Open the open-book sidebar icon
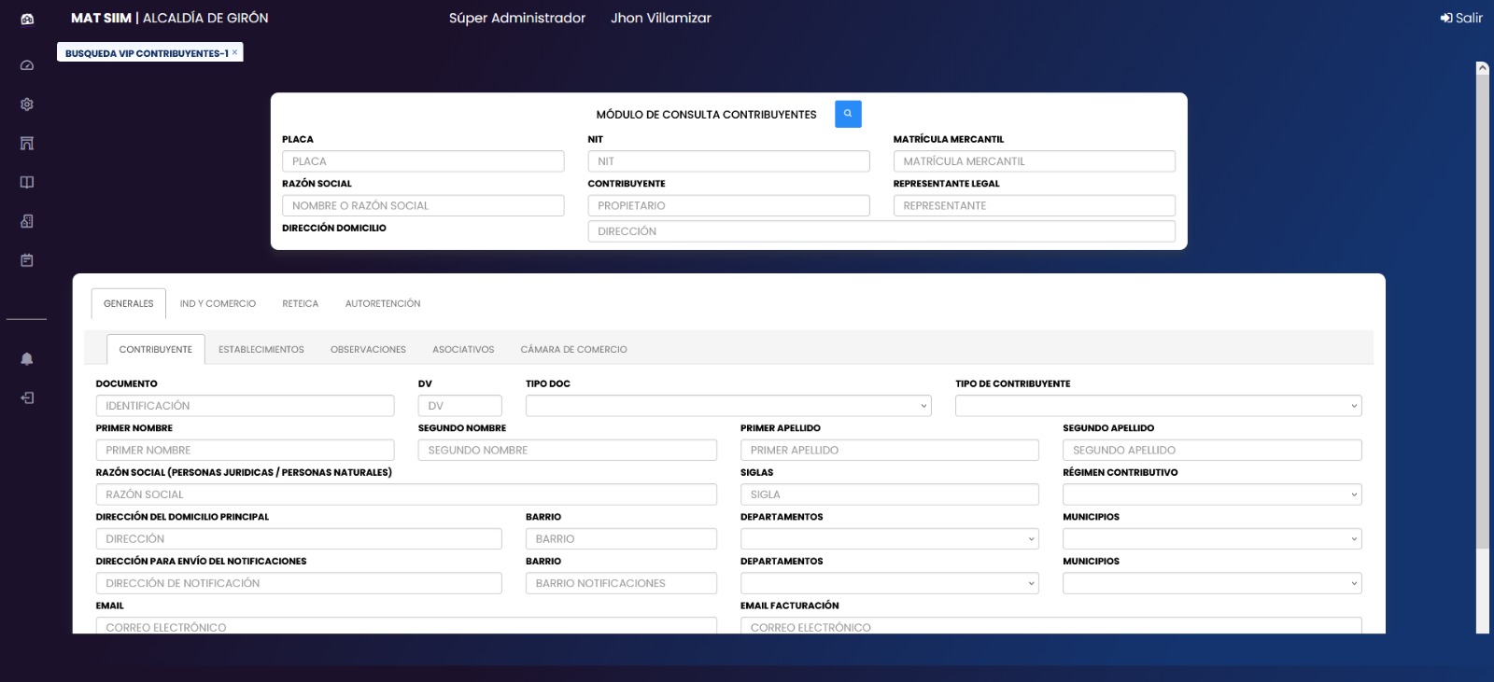This screenshot has width=1494, height=682. tap(27, 182)
